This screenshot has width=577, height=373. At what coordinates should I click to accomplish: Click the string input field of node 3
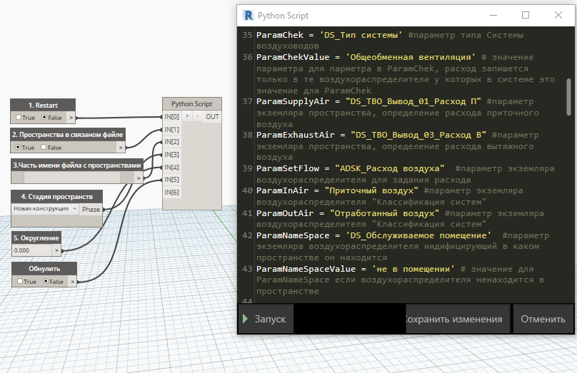[x=72, y=178]
